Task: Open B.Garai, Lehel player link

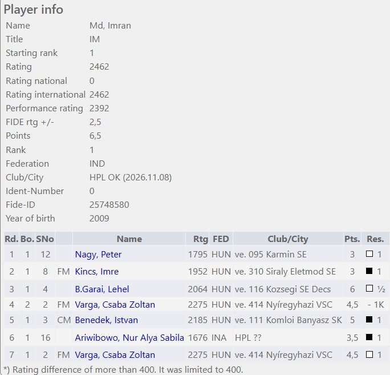Action: 102,289
